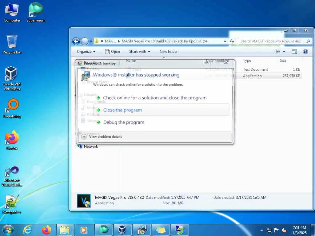Click the Explorer Back navigation button
Screen dimensions: 315x236
[x=76, y=41]
